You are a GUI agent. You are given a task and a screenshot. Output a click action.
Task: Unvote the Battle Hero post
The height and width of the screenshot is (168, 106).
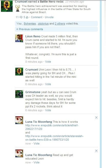49,17
